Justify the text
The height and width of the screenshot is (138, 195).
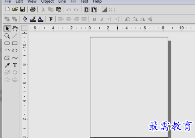(x=84, y=19)
